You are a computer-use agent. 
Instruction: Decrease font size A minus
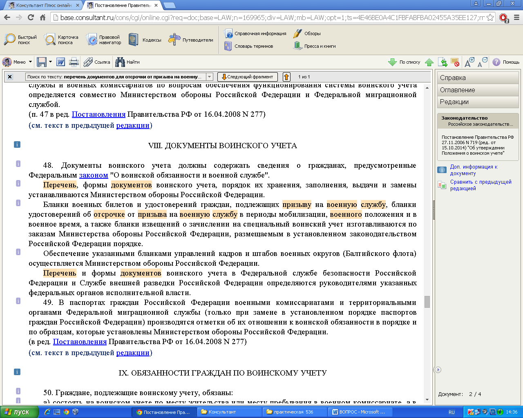point(482,62)
